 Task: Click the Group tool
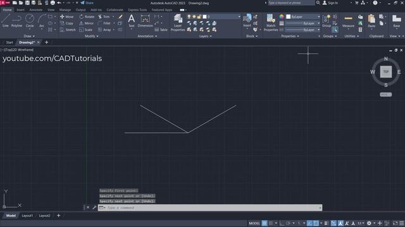click(327, 21)
